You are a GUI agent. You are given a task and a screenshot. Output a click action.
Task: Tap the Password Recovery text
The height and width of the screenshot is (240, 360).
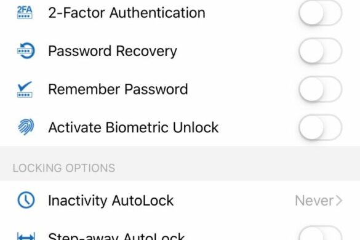[x=113, y=51]
